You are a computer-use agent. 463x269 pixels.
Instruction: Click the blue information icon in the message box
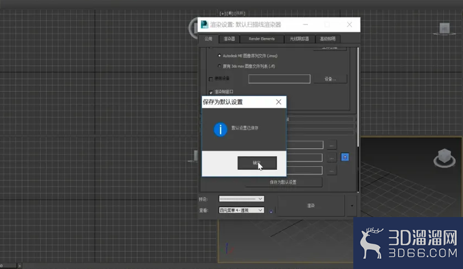pyautogui.click(x=221, y=130)
